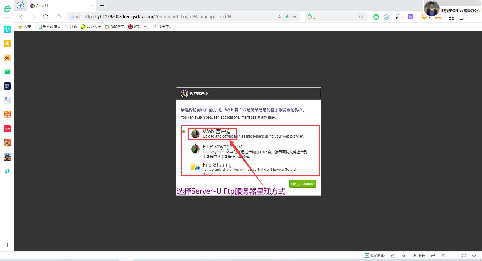Viewport: 482px width, 261px height.
Task: Open the 游戏中心 bookmark
Action: 138,27
